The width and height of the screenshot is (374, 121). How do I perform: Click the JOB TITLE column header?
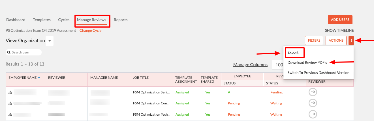(x=141, y=78)
